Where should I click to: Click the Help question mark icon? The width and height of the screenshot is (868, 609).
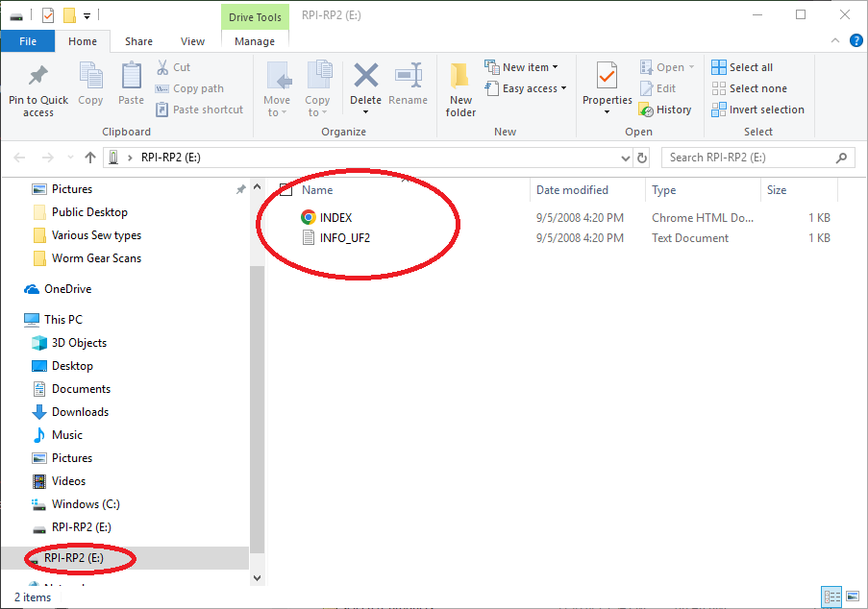856,41
